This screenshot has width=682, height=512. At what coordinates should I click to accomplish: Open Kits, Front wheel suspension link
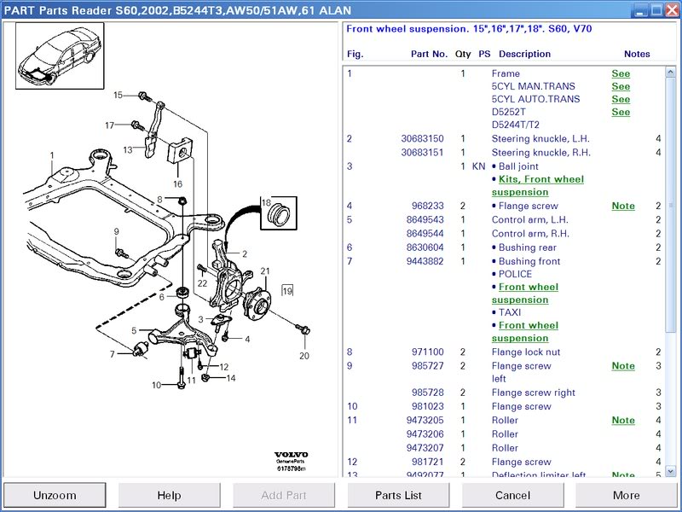point(538,185)
